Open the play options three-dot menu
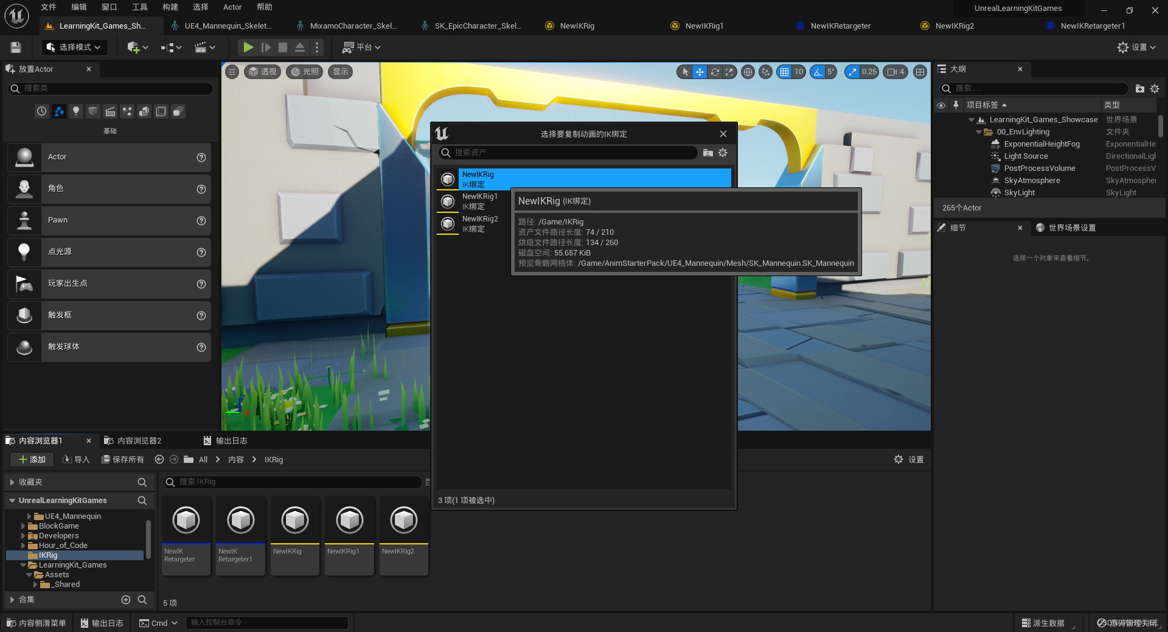The width and height of the screenshot is (1168, 632). (x=317, y=47)
